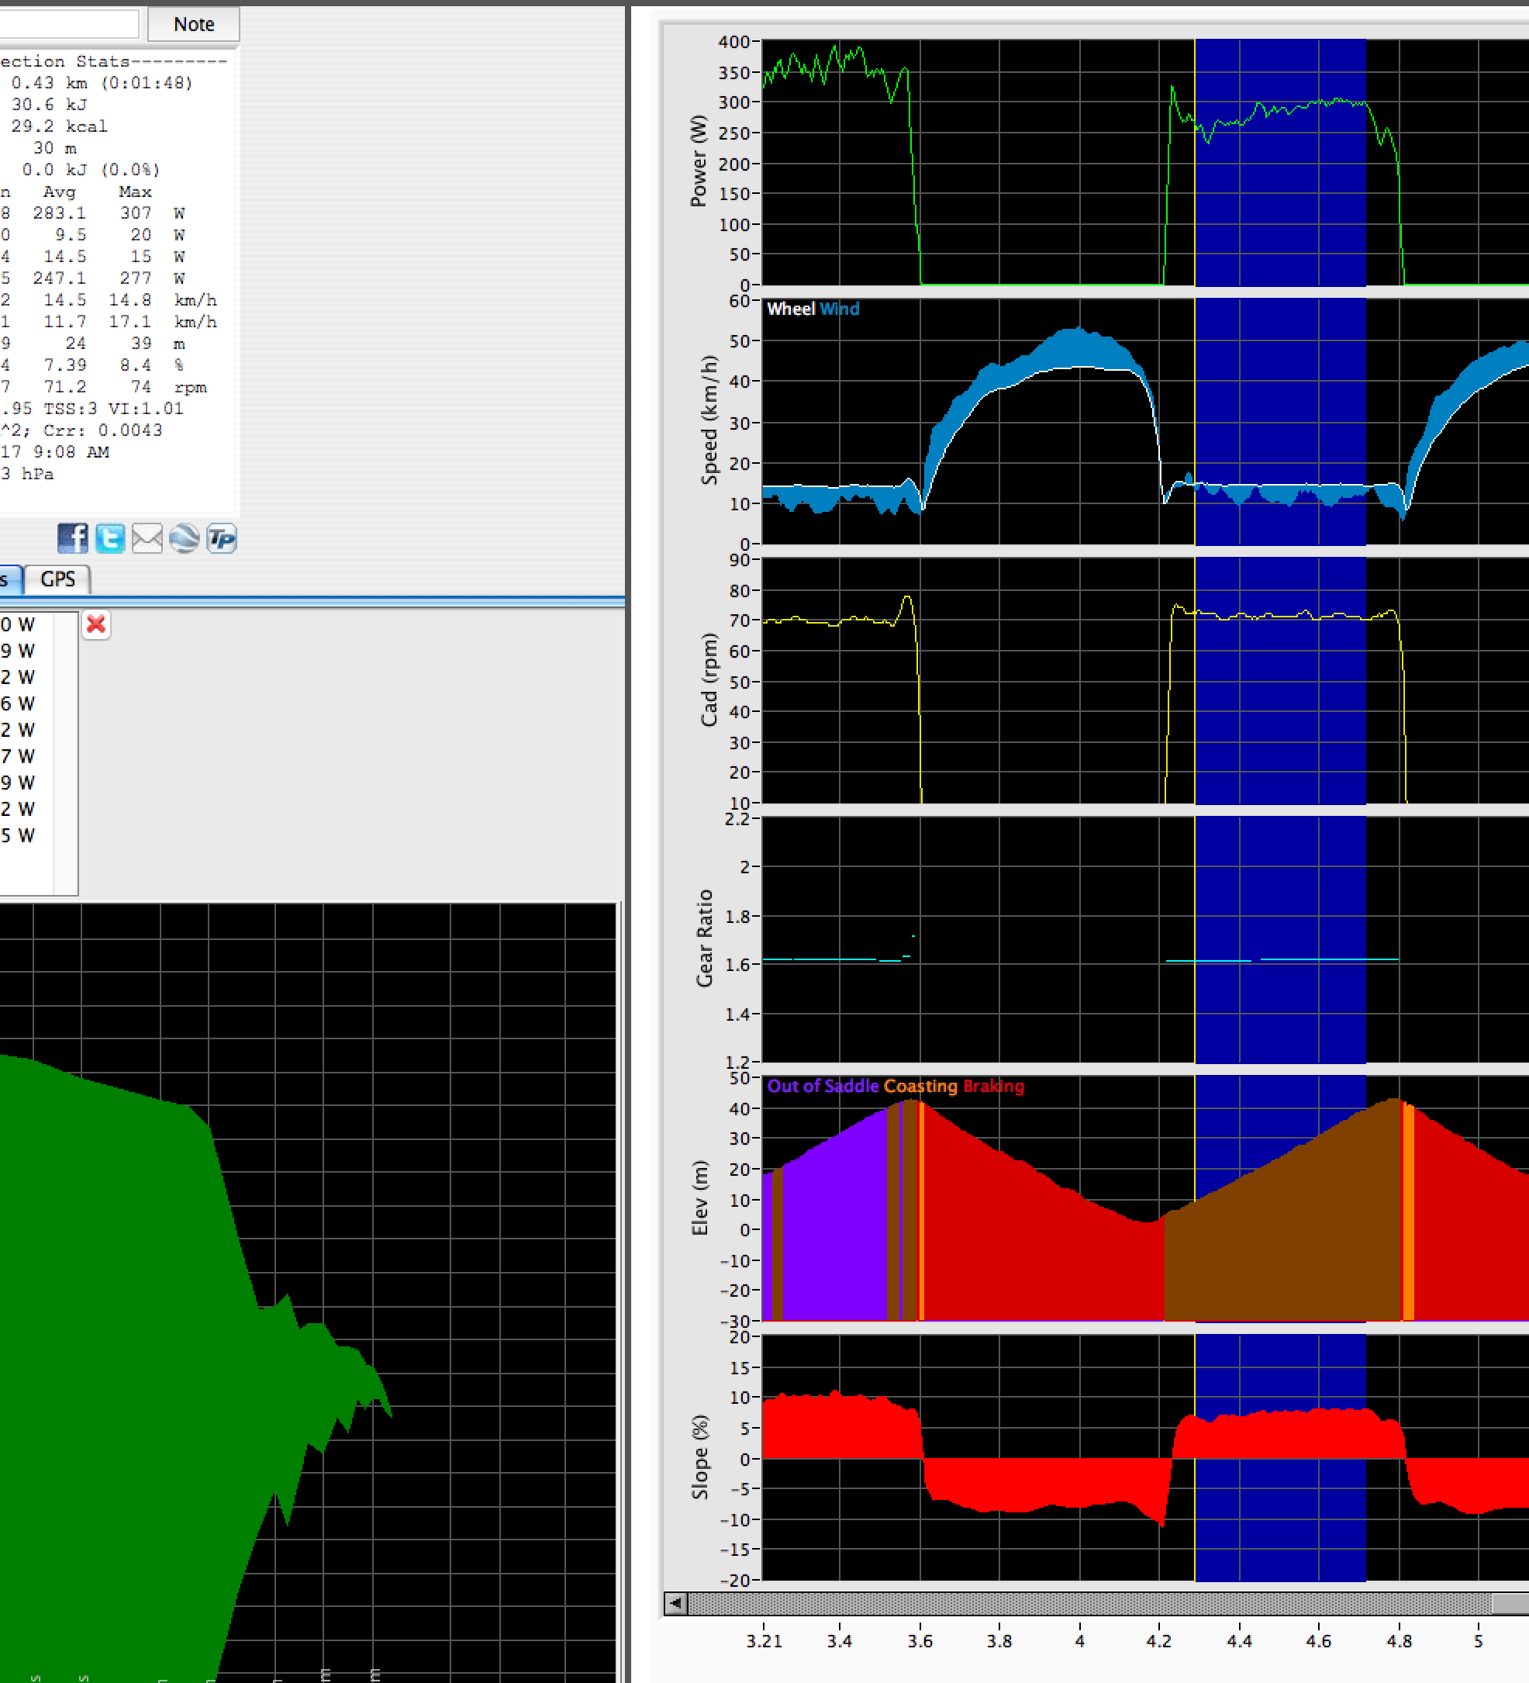Click the Out of Saddle legend label
The height and width of the screenshot is (1683, 1529).
click(x=822, y=1086)
